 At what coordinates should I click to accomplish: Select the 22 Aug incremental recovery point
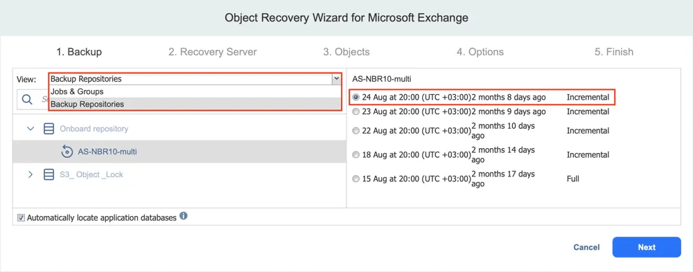tap(356, 131)
